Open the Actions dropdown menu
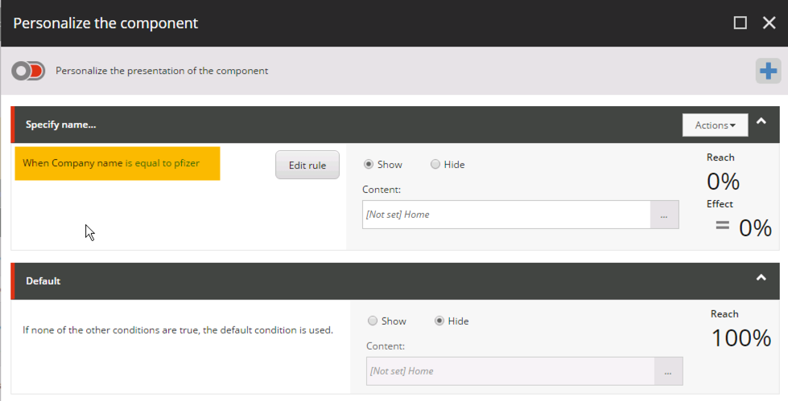This screenshot has width=788, height=401. [715, 125]
